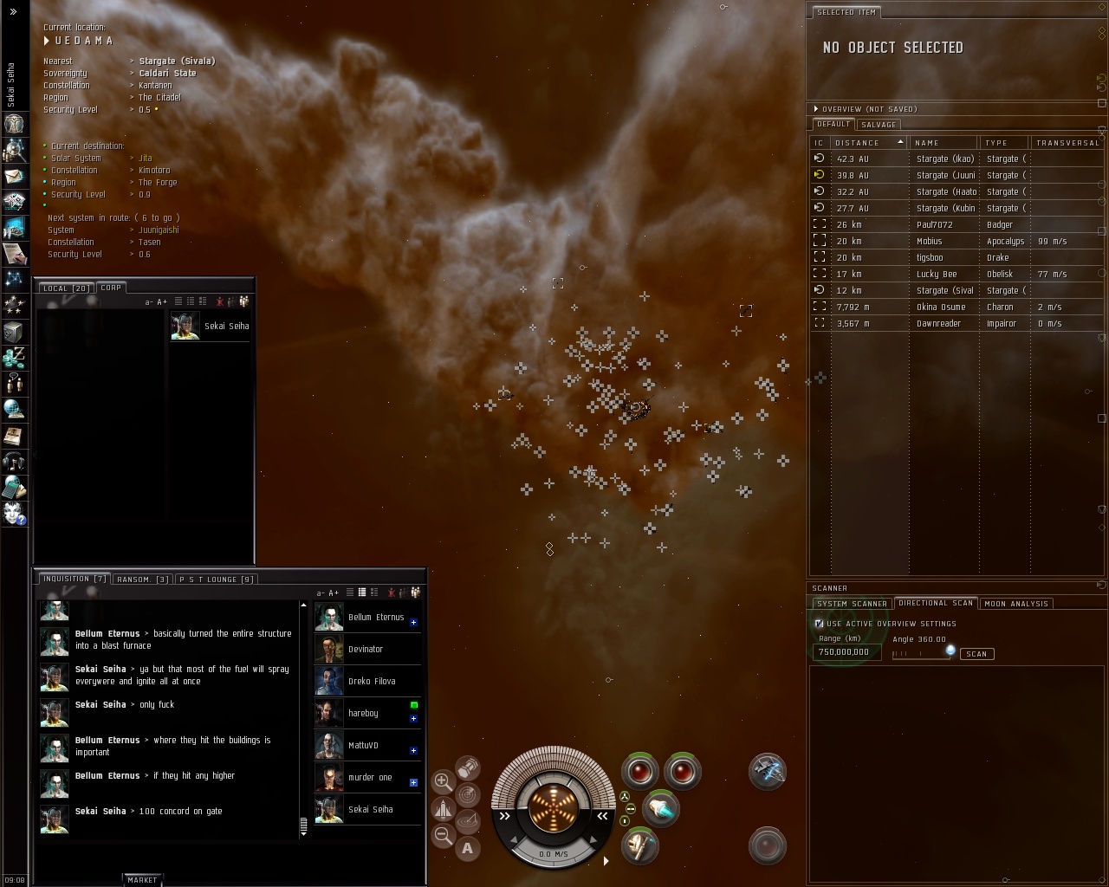
Task: Expand the sidebar with double arrow
Action: coord(13,12)
